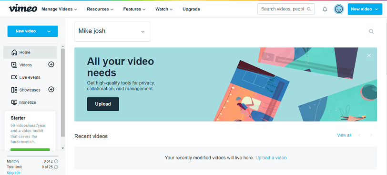The image size is (387, 175).
Task: Select Live events in the sidebar
Action: (x=30, y=77)
